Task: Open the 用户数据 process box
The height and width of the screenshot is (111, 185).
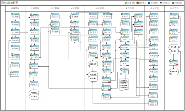Action: 15,33
